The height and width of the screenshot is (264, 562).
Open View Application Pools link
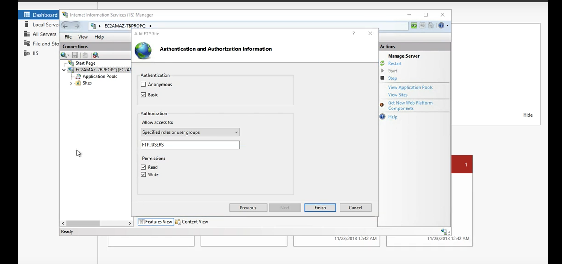click(410, 87)
